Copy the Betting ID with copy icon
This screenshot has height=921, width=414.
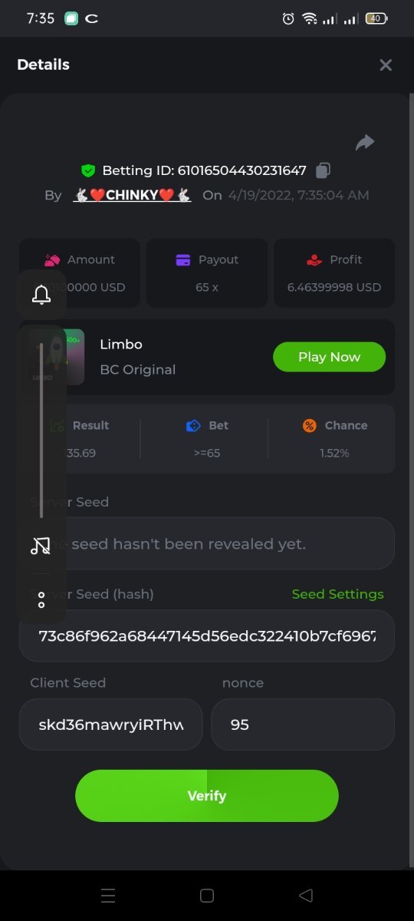pyautogui.click(x=324, y=170)
